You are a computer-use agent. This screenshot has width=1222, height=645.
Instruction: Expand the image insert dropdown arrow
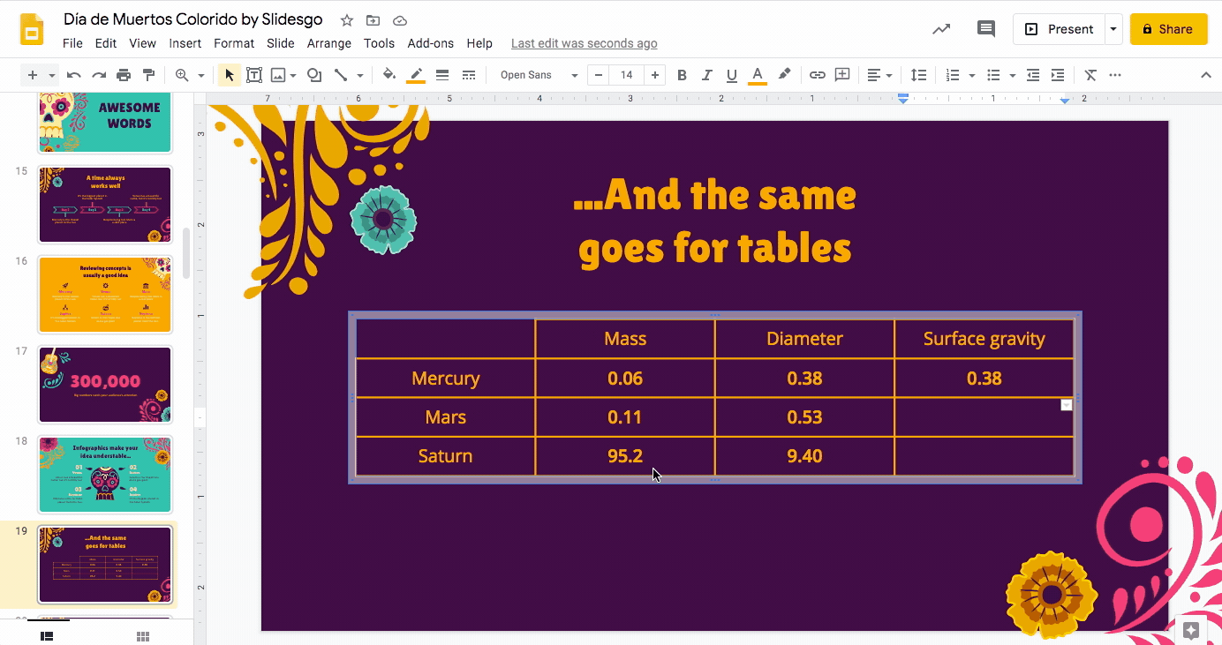coord(293,76)
